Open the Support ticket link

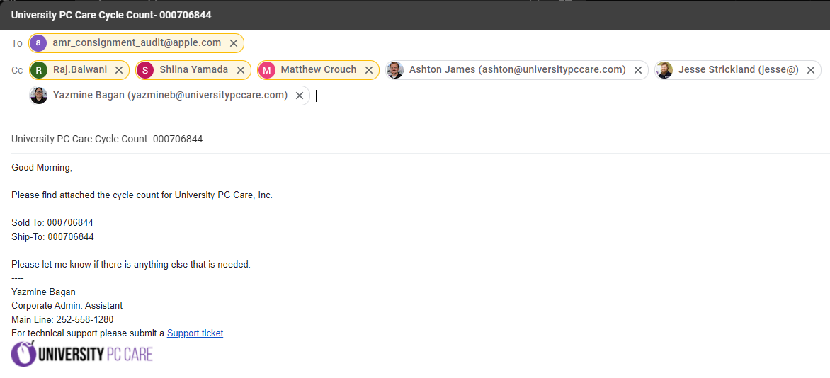click(x=195, y=333)
